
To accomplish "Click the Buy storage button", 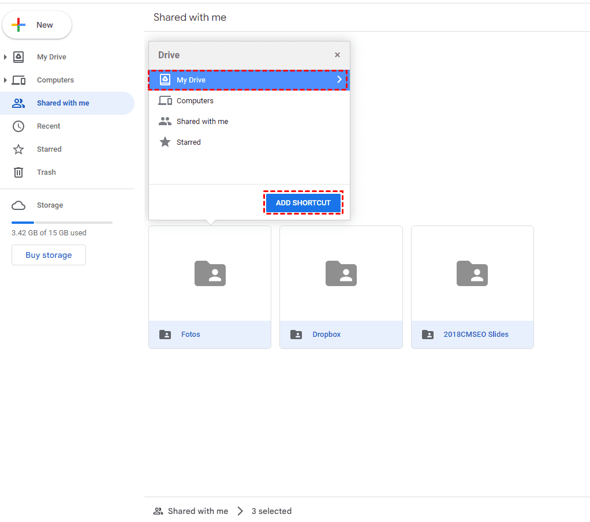I will pos(48,255).
